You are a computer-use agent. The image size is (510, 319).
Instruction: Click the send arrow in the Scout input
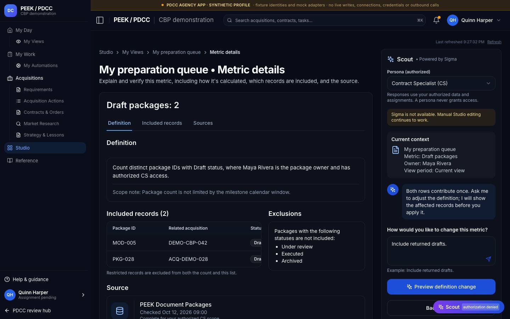coord(488,259)
